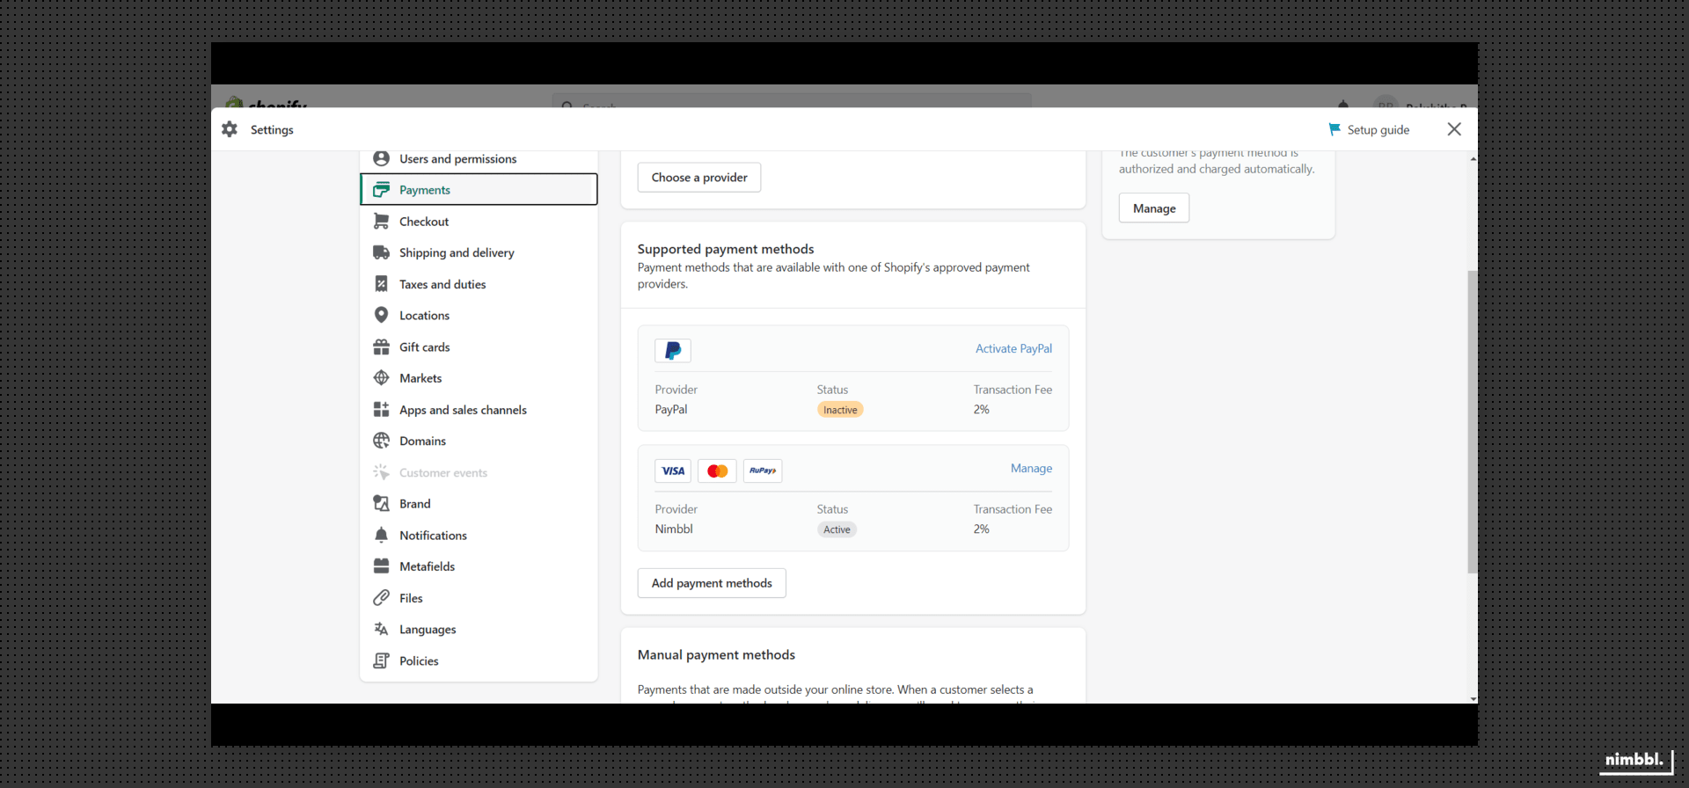1689x788 pixels.
Task: Click the Files paperclip icon
Action: pos(381,598)
